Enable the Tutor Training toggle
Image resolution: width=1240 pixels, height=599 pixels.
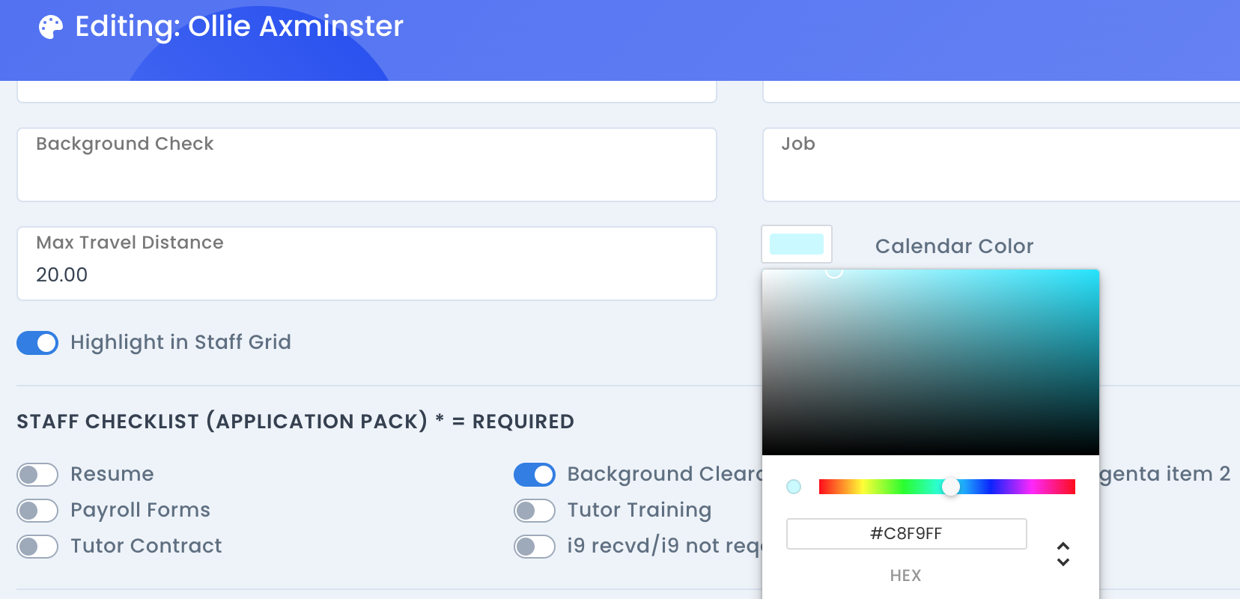point(535,510)
